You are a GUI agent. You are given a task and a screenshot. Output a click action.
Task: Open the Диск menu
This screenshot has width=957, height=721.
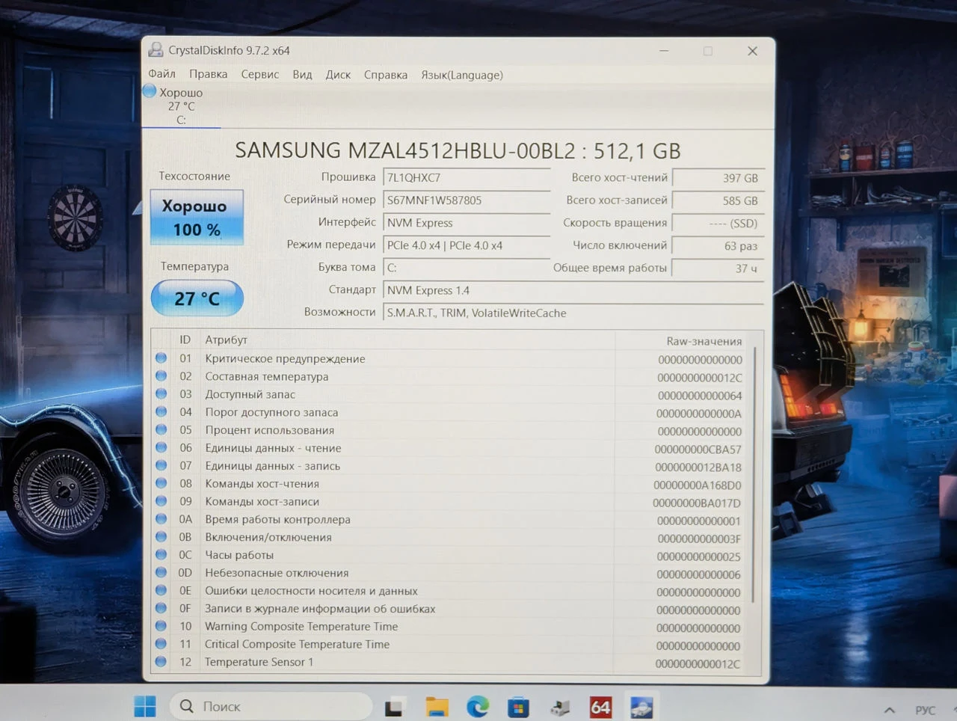click(x=338, y=75)
